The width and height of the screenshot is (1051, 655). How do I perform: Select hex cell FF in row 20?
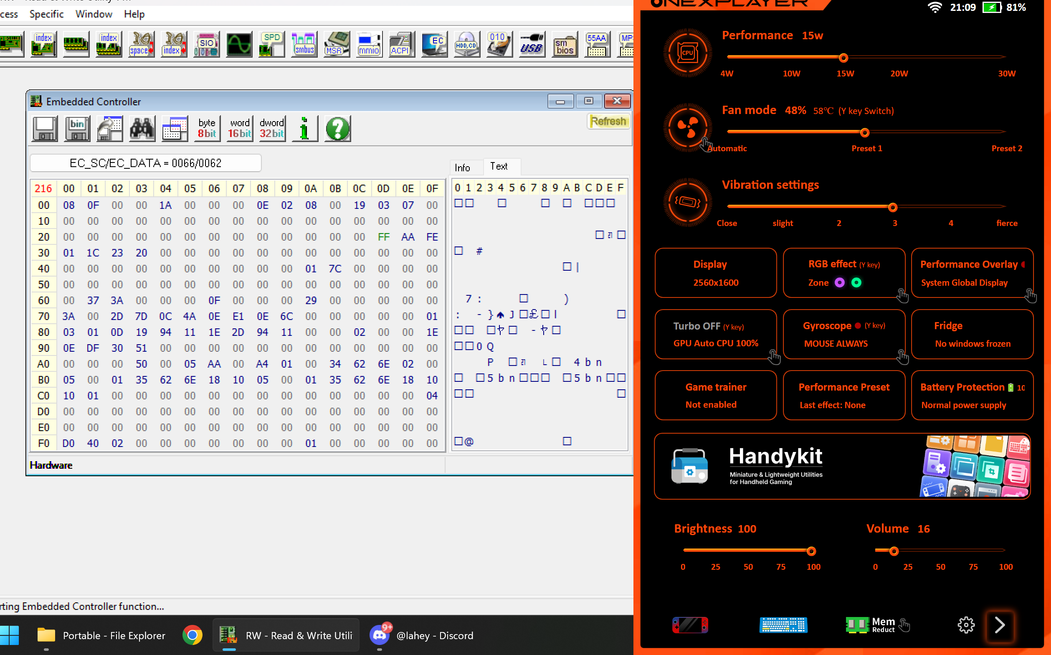tap(383, 236)
